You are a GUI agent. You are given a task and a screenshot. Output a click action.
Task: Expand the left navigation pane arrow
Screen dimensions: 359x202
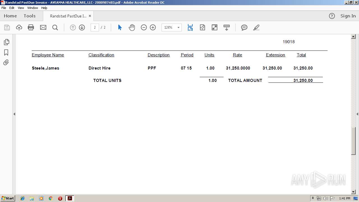(x=14, y=114)
